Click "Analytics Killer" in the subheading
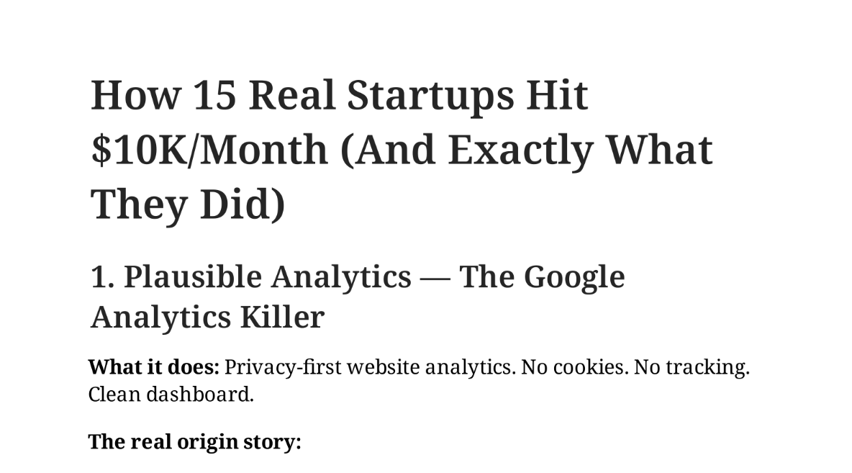 (207, 317)
